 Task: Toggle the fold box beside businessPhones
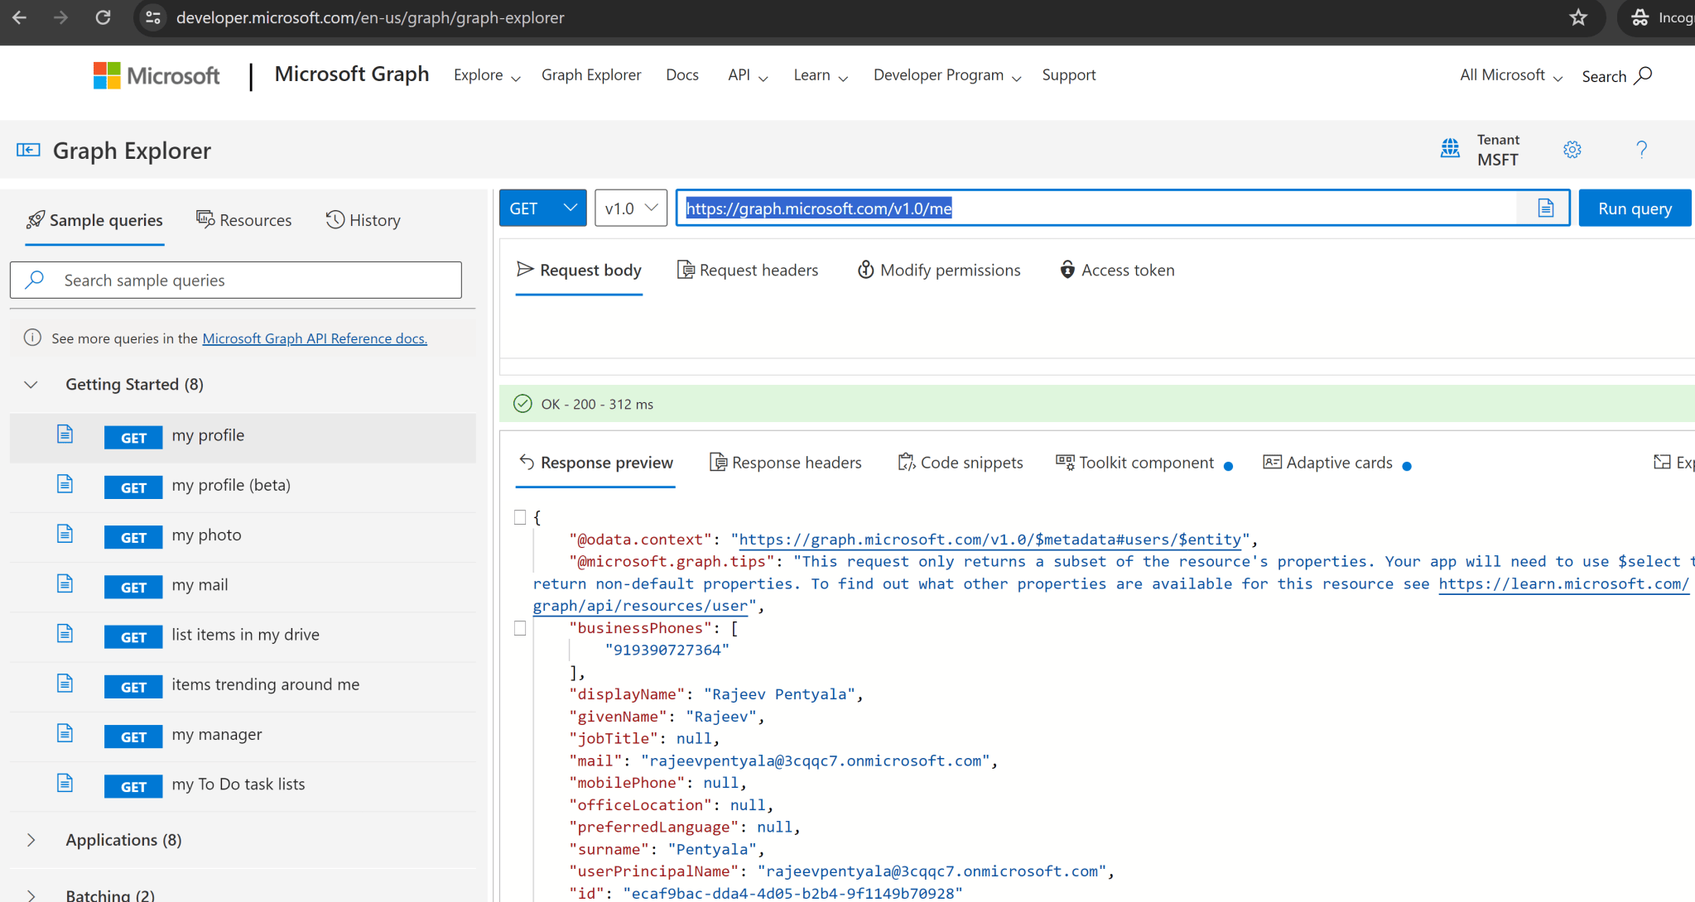click(x=520, y=628)
